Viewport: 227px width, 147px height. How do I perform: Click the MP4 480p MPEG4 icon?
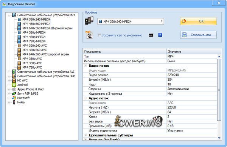(x=19, y=37)
